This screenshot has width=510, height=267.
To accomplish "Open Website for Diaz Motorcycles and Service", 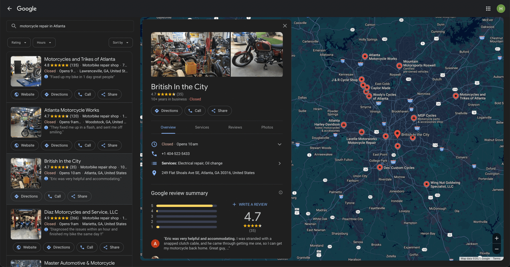I will coord(27,247).
